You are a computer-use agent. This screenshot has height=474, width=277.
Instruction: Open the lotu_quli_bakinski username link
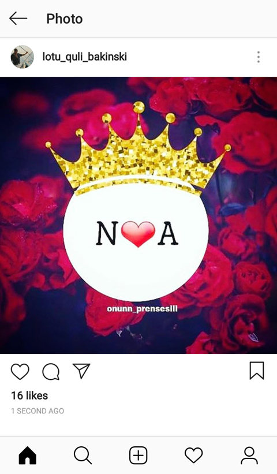point(85,57)
